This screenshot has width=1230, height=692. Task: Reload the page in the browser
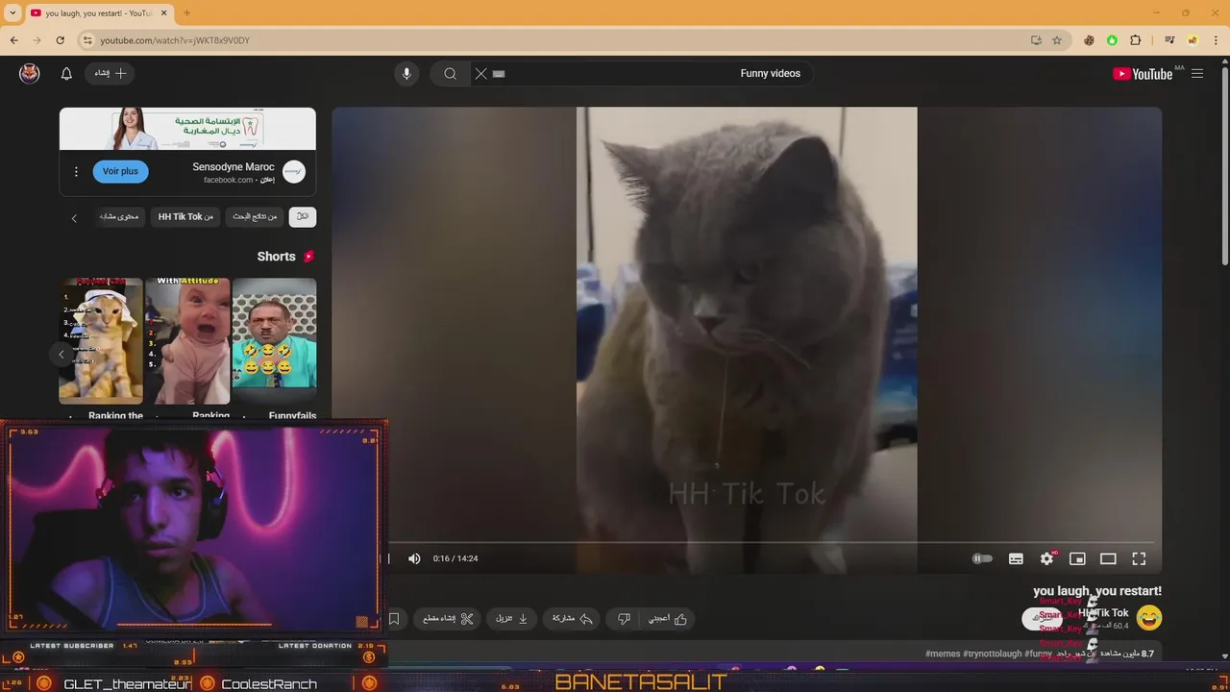61,40
